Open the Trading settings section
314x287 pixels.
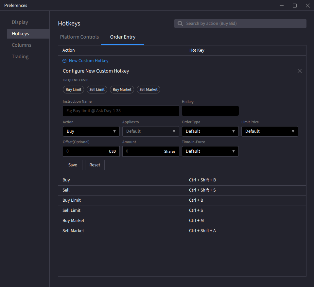point(20,56)
